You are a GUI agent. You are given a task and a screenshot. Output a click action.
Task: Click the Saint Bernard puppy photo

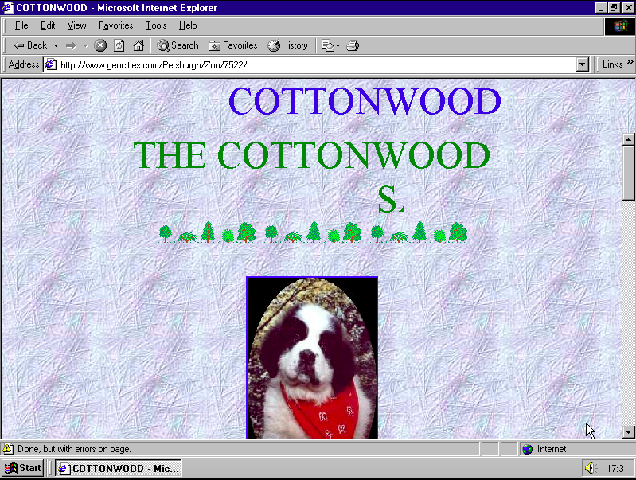coord(312,358)
